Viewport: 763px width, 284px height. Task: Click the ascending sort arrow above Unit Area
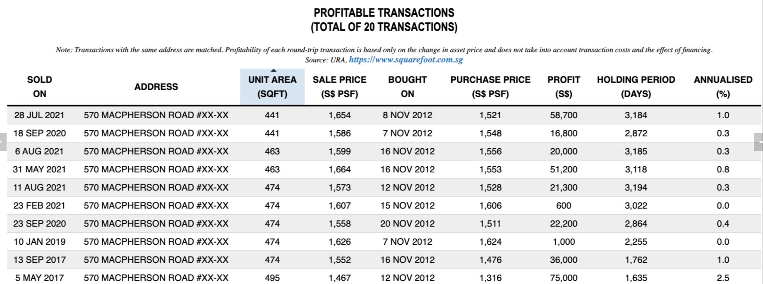click(x=273, y=71)
